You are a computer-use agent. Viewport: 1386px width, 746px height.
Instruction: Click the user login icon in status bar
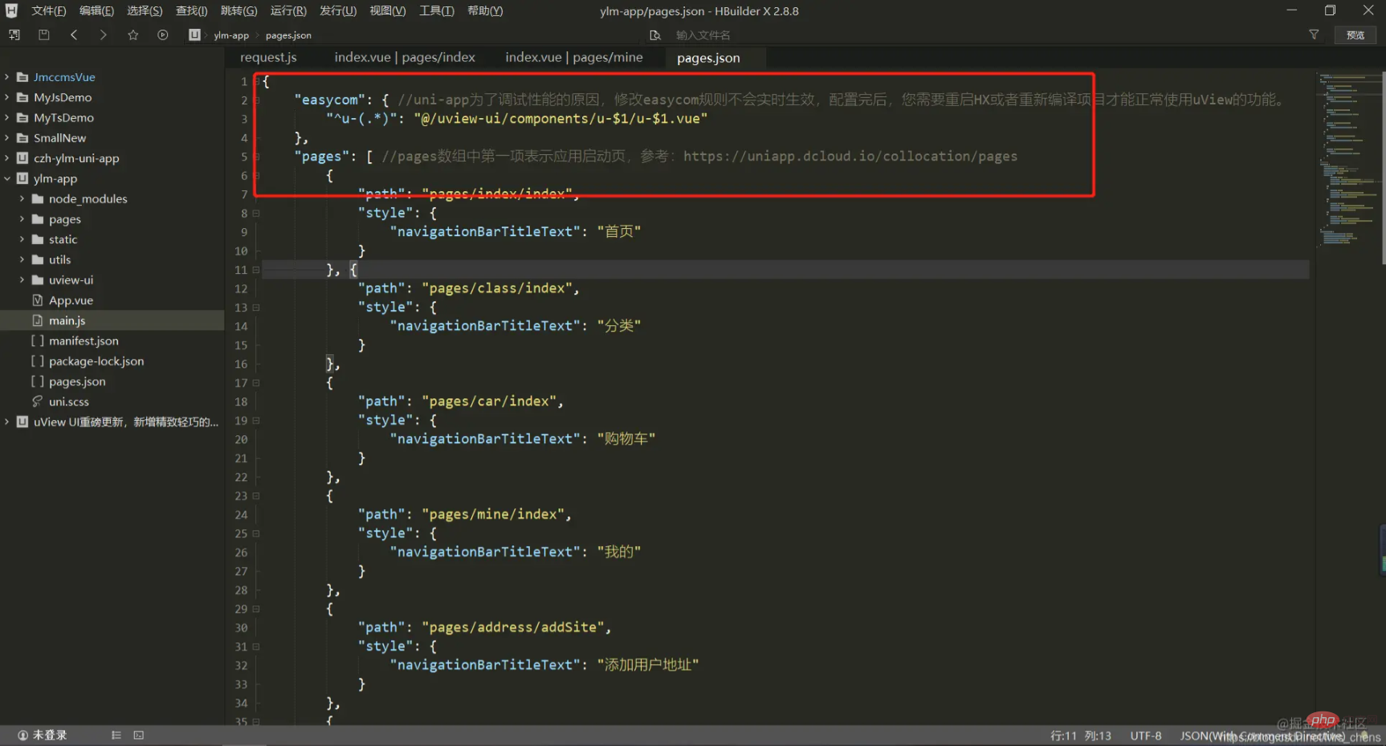point(22,735)
